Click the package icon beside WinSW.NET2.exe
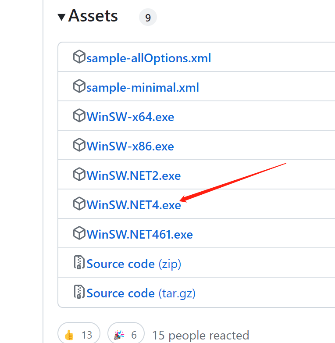 (x=79, y=174)
